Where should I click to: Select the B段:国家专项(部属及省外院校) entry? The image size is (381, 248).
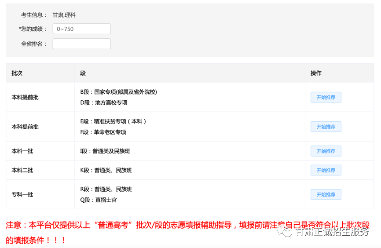pos(118,92)
